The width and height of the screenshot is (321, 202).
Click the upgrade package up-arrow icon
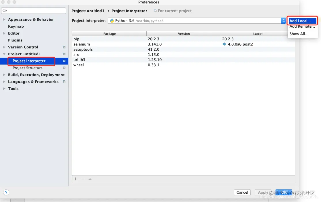pyautogui.click(x=90, y=179)
